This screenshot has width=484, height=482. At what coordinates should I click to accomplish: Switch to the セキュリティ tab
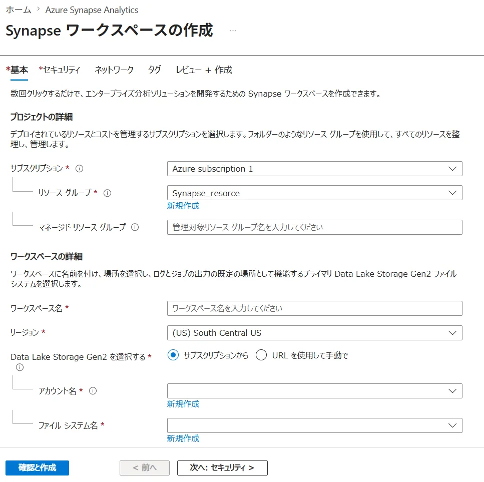[59, 70]
